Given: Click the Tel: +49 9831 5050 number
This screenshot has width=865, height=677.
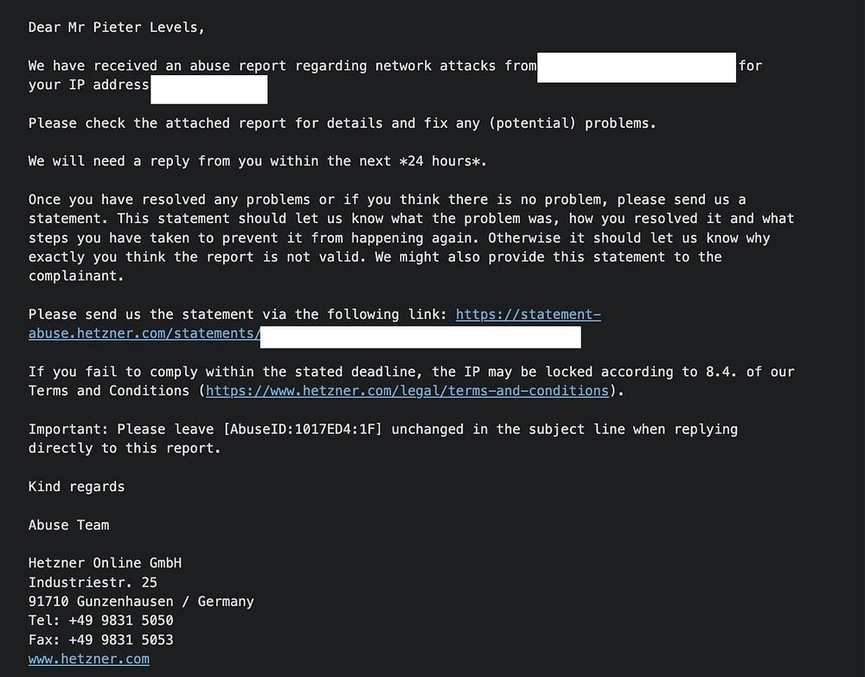Looking at the screenshot, I should 101,620.
